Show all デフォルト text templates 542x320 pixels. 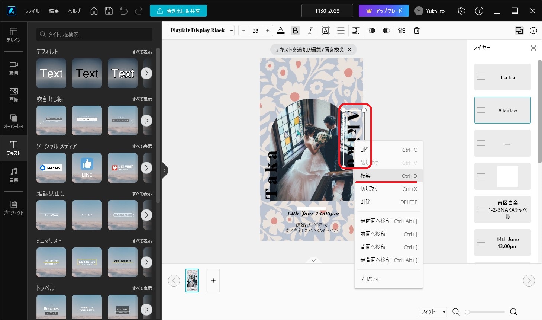pos(142,52)
